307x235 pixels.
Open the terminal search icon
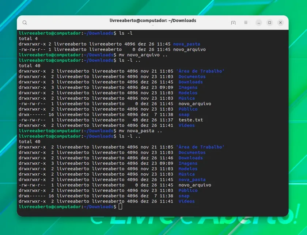click(x=25, y=23)
